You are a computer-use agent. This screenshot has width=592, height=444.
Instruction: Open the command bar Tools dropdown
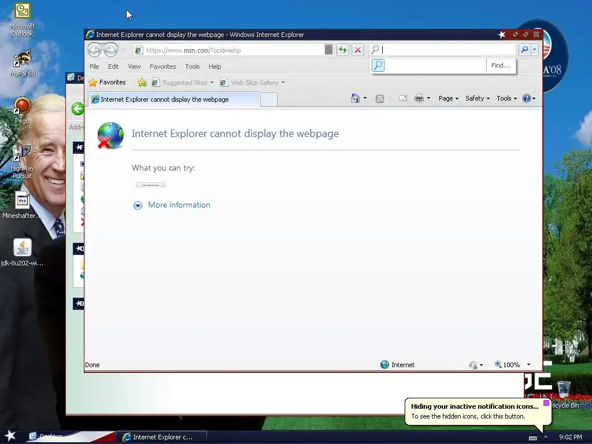506,98
